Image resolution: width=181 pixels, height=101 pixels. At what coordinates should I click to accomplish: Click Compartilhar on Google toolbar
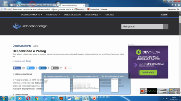(x=93, y=9)
